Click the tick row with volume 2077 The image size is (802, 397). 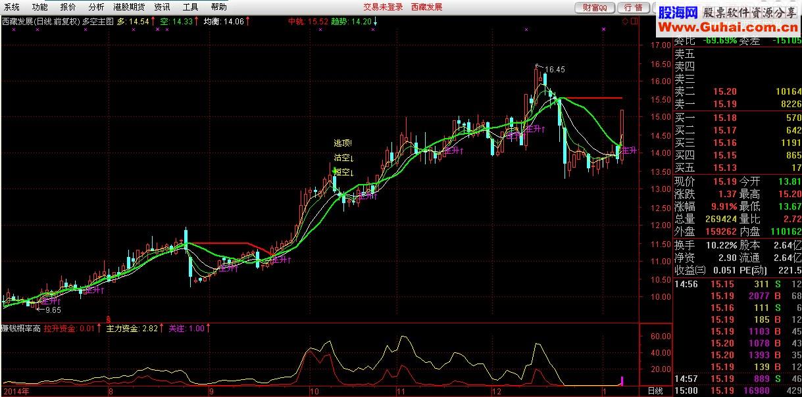[x=738, y=296]
